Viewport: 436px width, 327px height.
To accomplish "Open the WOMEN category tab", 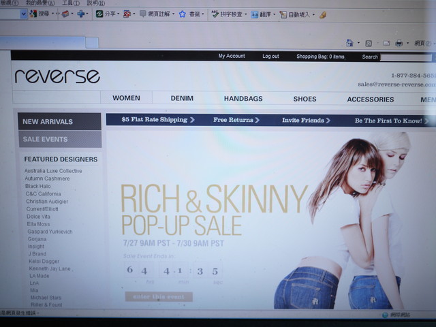I will pyautogui.click(x=126, y=98).
